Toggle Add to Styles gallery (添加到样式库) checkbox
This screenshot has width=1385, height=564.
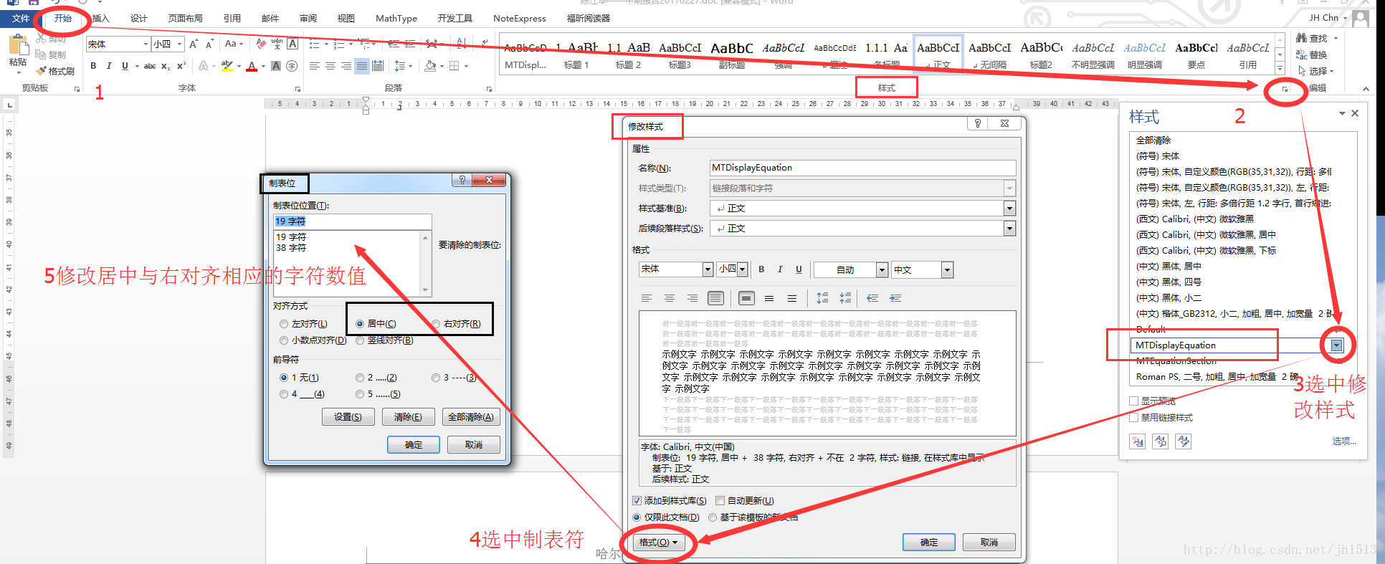click(637, 501)
